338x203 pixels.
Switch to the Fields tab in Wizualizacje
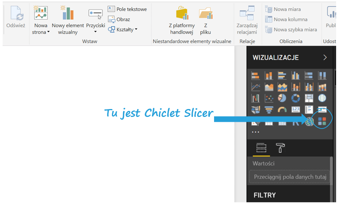point(261,148)
